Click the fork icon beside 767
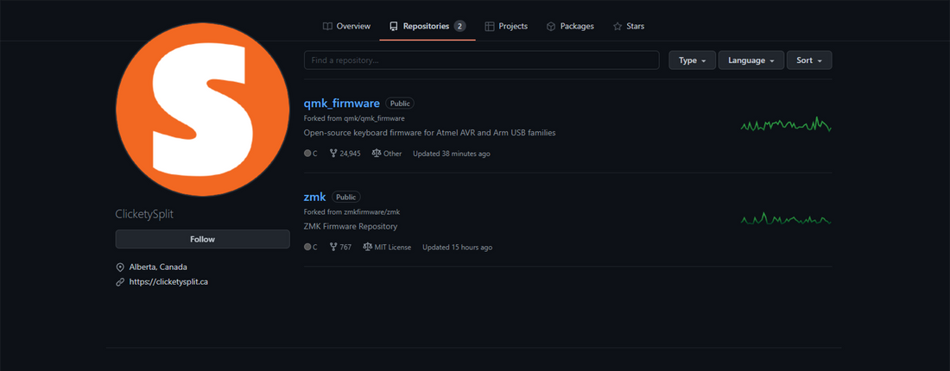The width and height of the screenshot is (950, 371). coord(333,247)
